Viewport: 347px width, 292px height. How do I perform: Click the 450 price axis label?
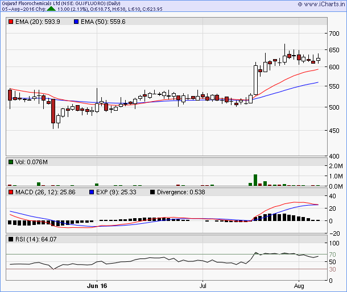click(334, 131)
